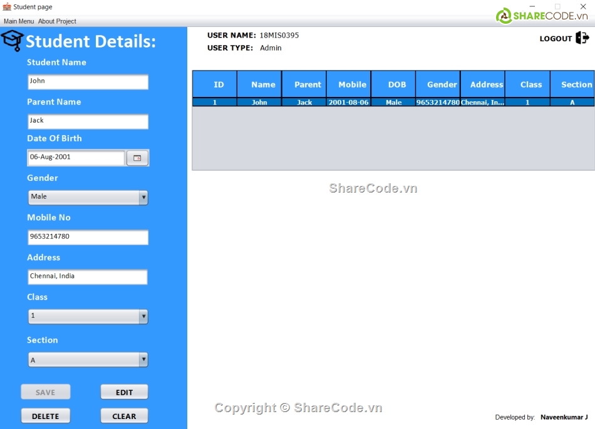Click the logout door icon
The height and width of the screenshot is (429, 595).
(582, 38)
